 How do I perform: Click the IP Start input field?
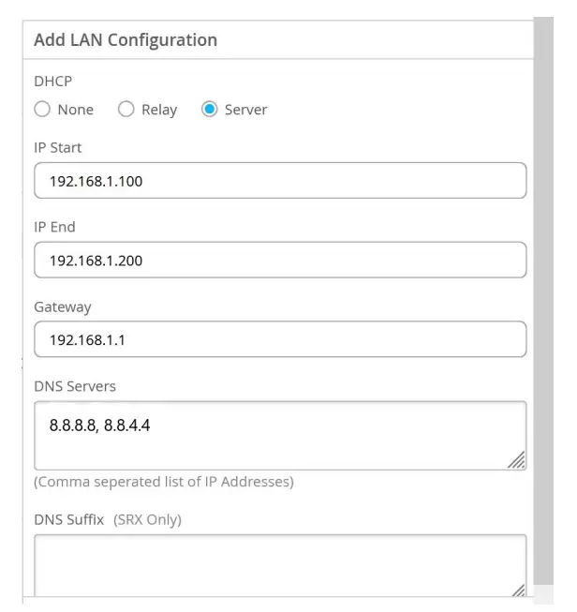[279, 181]
